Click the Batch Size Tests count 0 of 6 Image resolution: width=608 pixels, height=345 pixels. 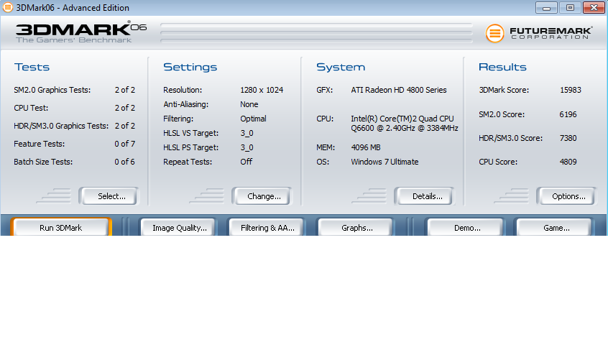125,162
